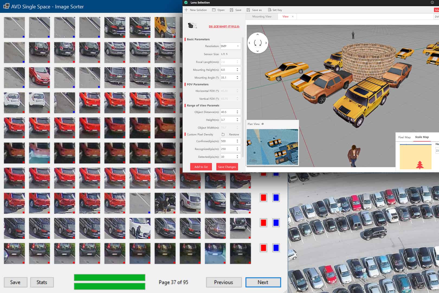Click the Add to list button
Image resolution: width=439 pixels, height=293 pixels.
(201, 167)
